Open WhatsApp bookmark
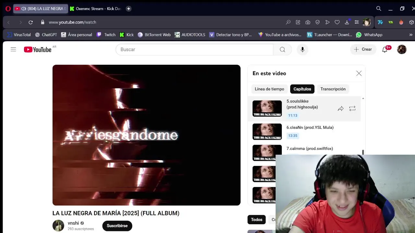 (369, 35)
